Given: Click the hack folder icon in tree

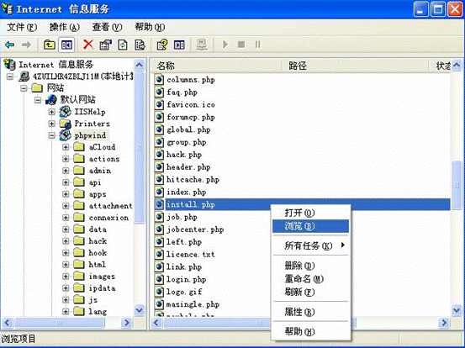Looking at the screenshot, I should (79, 241).
